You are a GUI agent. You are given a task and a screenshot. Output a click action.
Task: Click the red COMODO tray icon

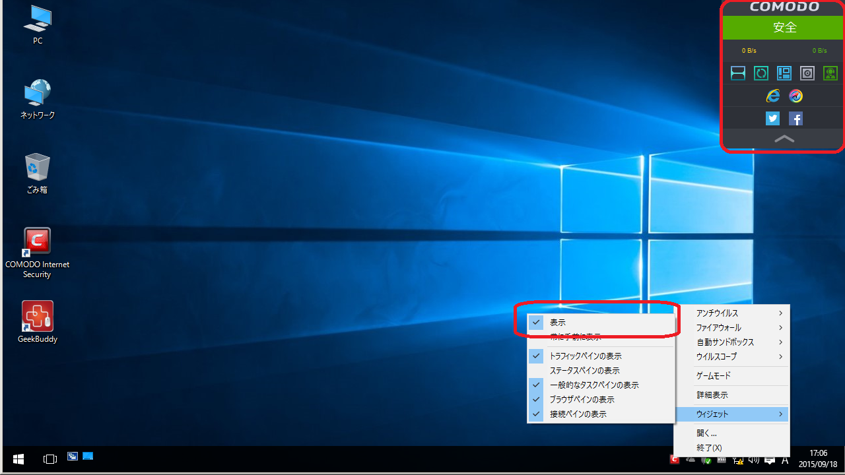(x=674, y=460)
